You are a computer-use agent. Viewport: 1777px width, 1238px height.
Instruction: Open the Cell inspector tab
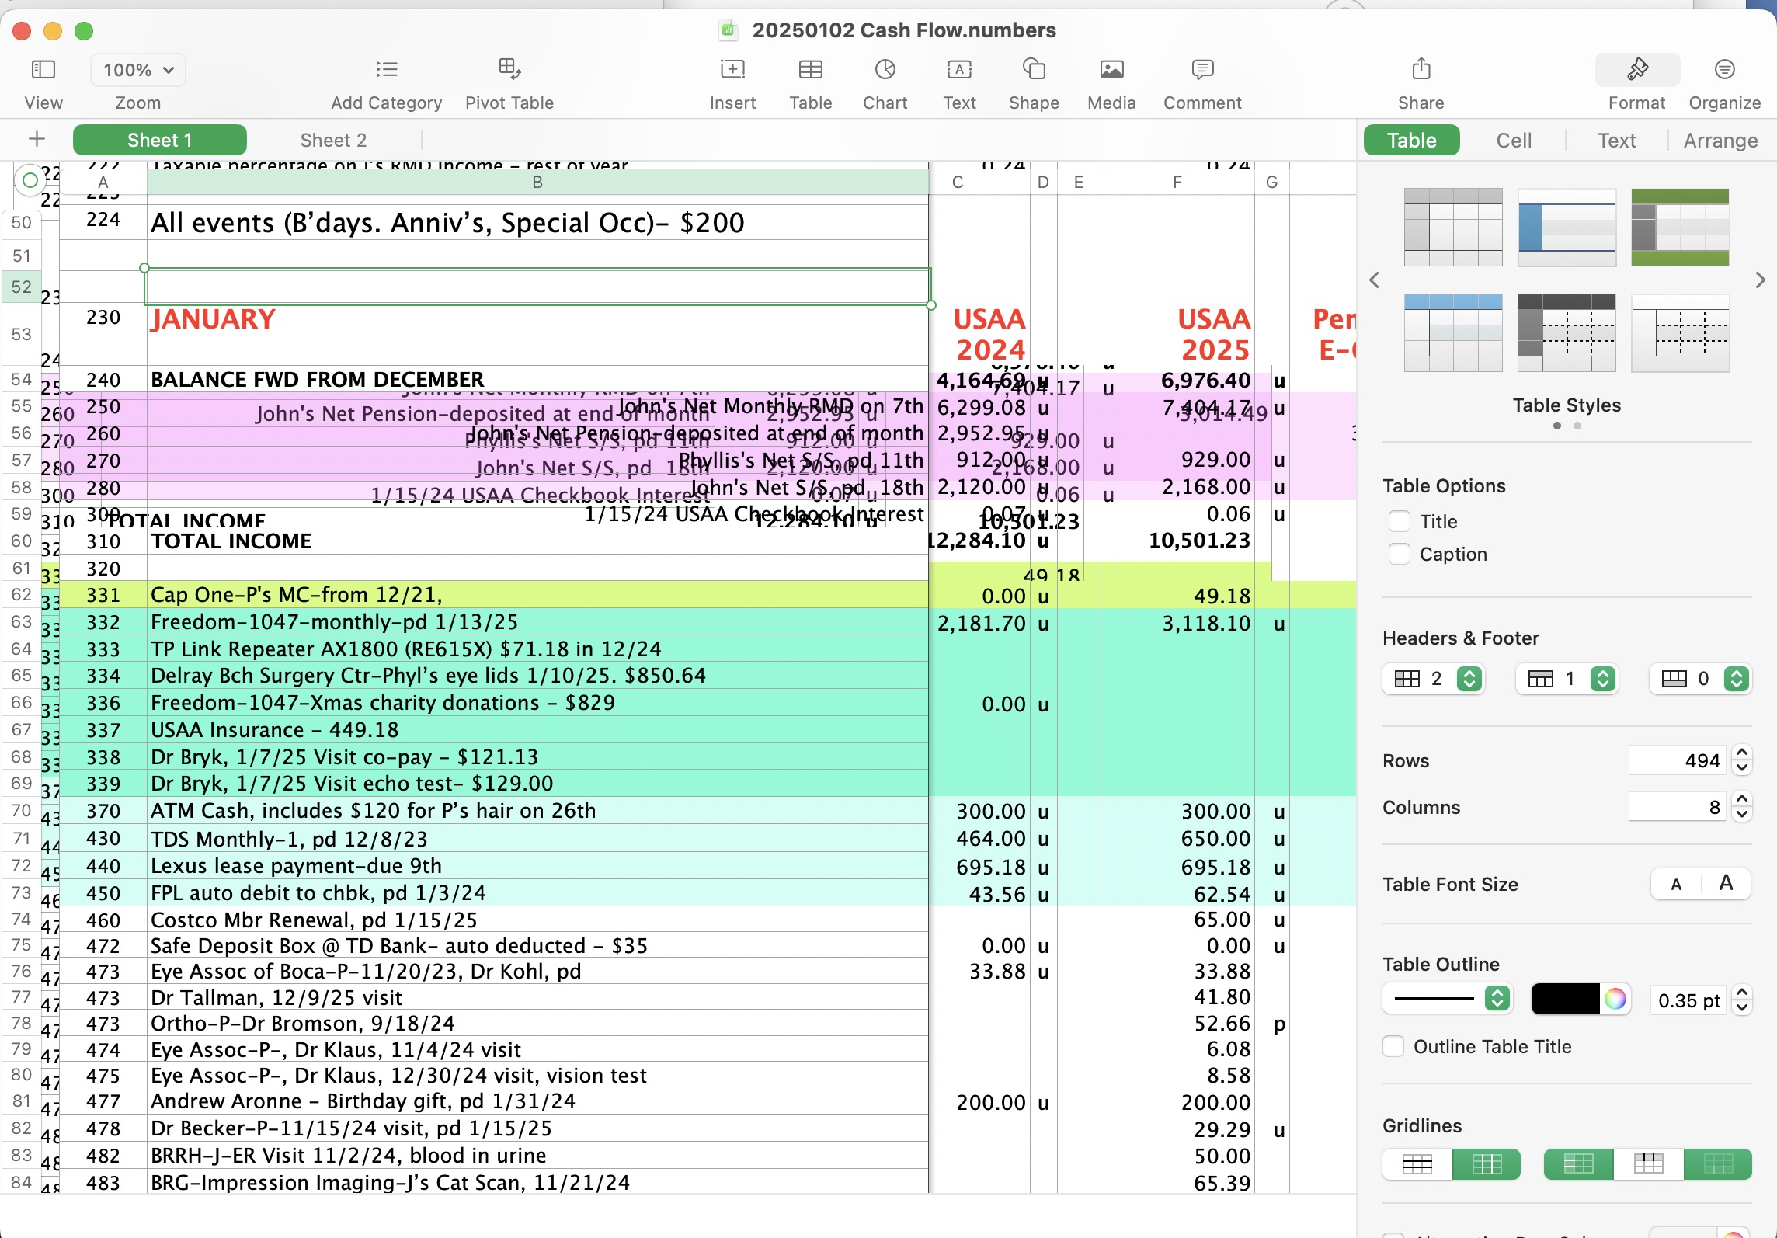tap(1513, 140)
